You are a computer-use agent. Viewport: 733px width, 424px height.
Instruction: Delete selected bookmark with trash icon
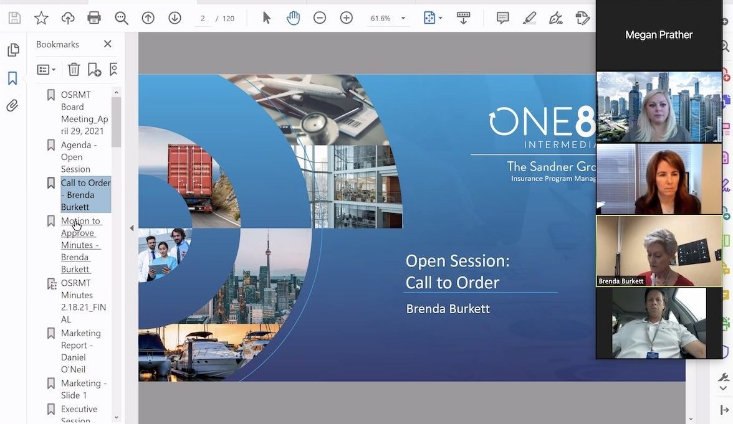pos(74,70)
